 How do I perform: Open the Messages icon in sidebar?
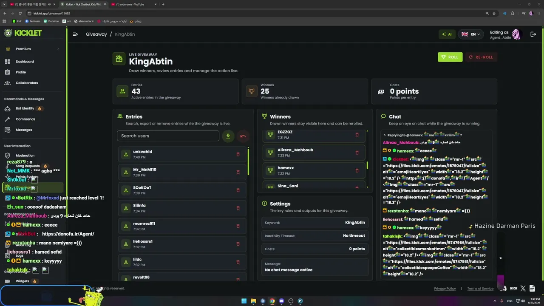(x=7, y=130)
